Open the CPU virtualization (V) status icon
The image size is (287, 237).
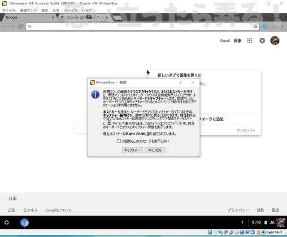(252, 232)
